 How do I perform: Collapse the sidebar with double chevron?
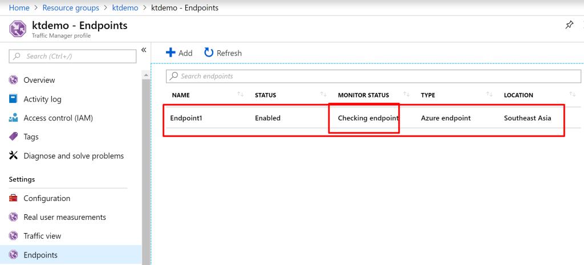(144, 50)
